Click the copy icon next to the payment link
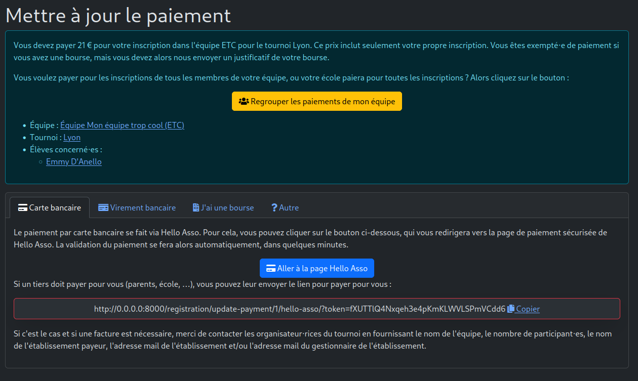This screenshot has width=638, height=381. (x=511, y=309)
